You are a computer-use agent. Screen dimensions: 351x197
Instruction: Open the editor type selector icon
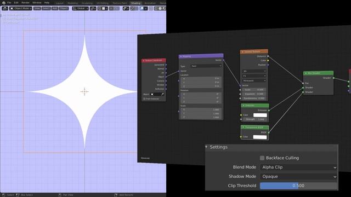(x=5, y=9)
